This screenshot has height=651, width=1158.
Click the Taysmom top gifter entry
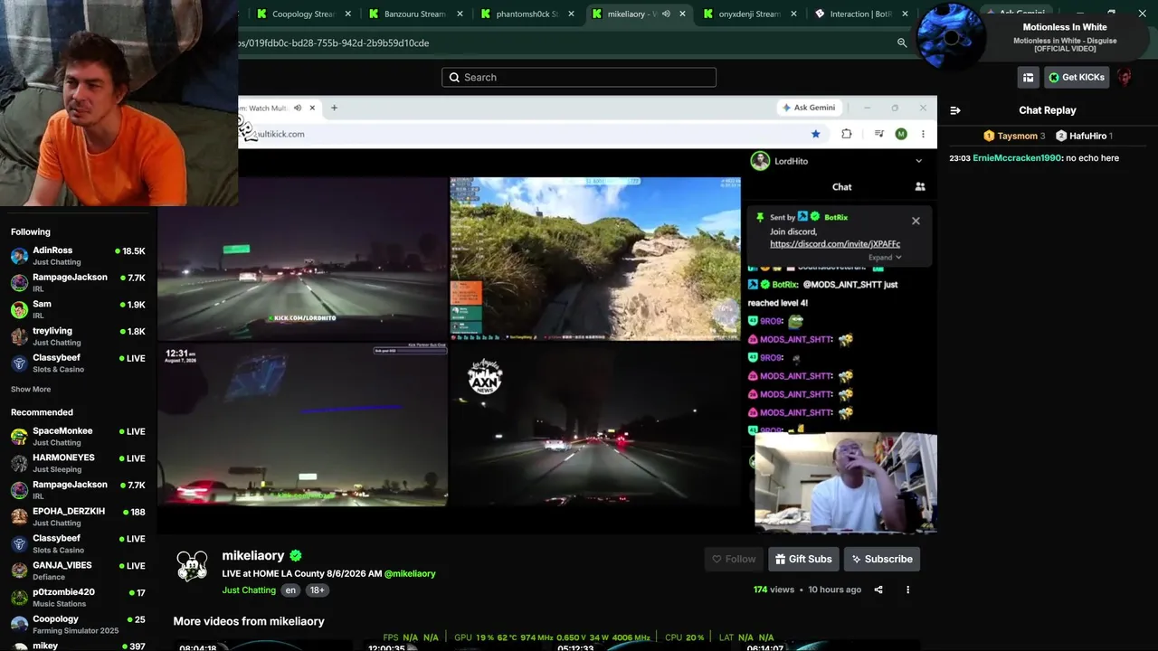click(1014, 136)
